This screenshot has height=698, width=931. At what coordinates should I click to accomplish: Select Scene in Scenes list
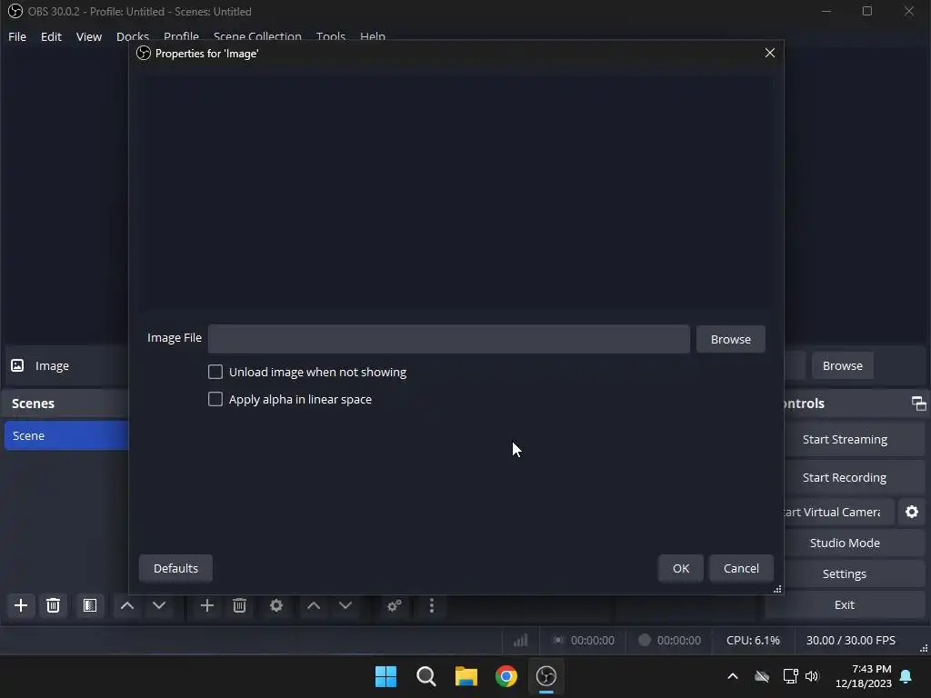pos(66,435)
